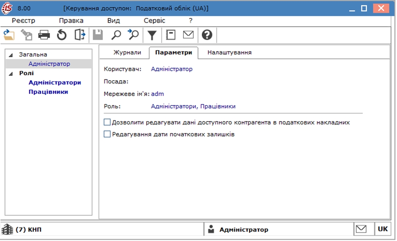Select Адміністратор in the tree

coord(49,64)
